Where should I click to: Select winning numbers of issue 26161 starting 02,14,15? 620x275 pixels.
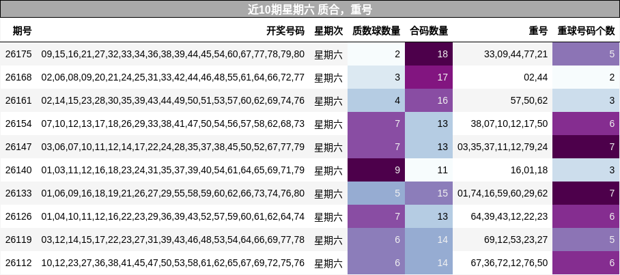click(x=173, y=100)
